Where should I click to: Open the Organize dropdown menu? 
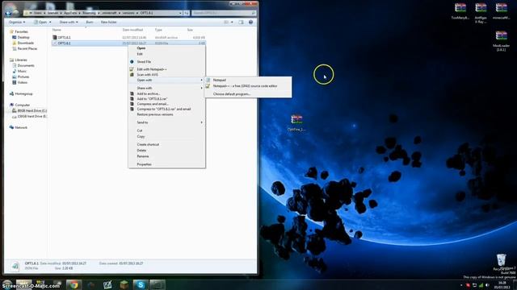click(17, 22)
